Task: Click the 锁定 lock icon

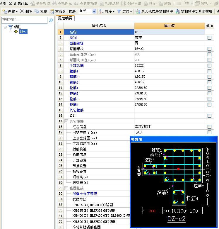Action: (x=146, y=4)
